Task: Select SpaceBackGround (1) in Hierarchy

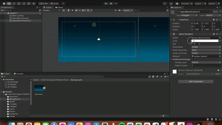Action: click(21, 20)
